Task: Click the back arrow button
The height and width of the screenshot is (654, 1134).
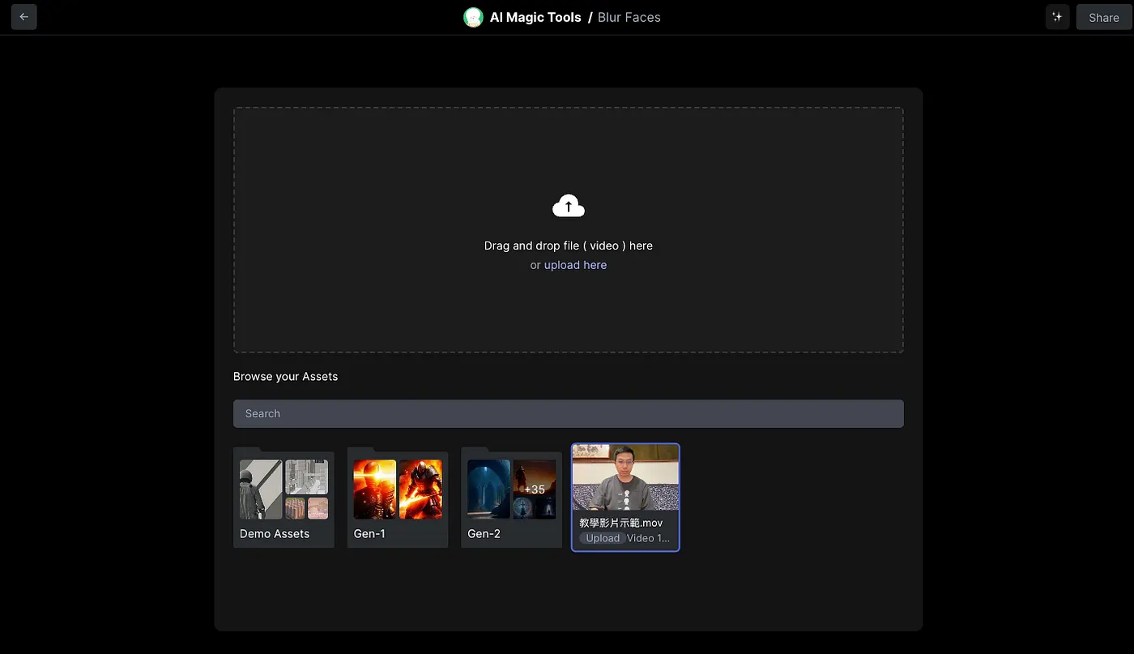Action: (23, 17)
